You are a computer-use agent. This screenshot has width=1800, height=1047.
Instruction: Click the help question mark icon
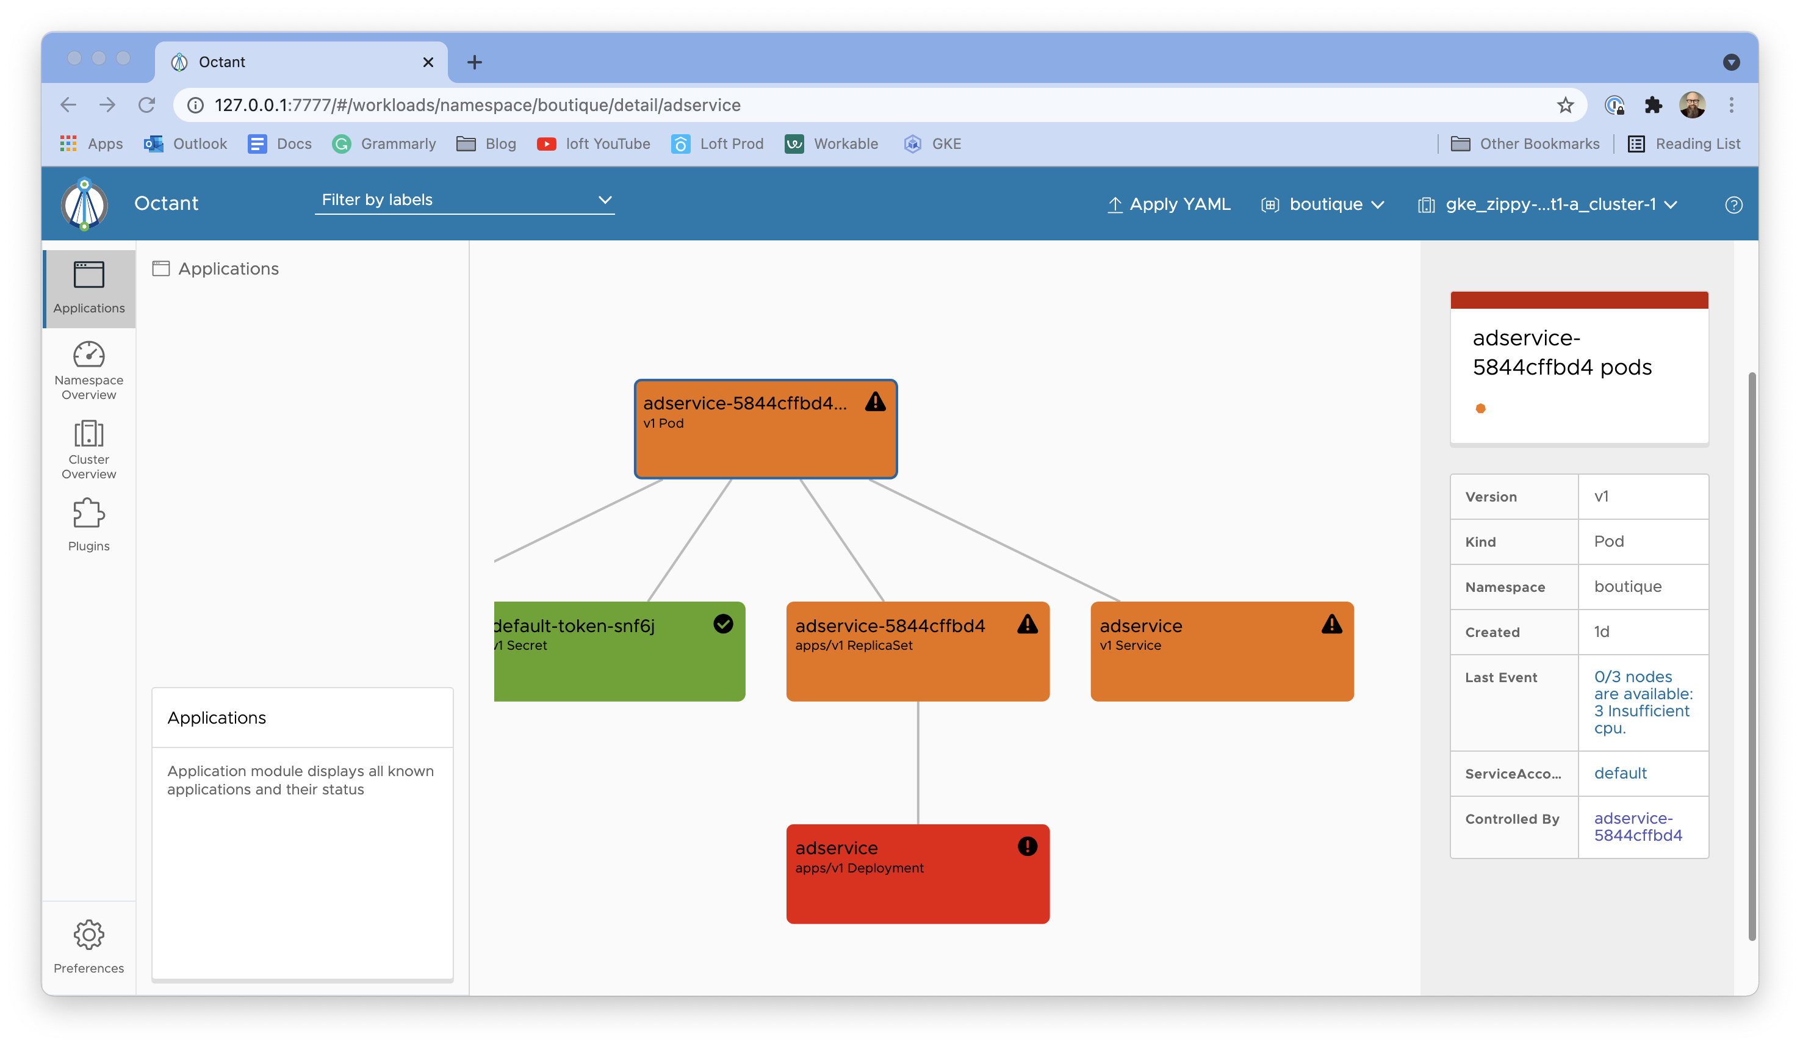coord(1733,205)
